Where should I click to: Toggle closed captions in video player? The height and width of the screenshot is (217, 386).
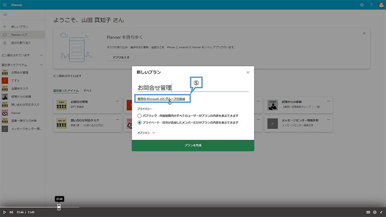[x=368, y=212]
